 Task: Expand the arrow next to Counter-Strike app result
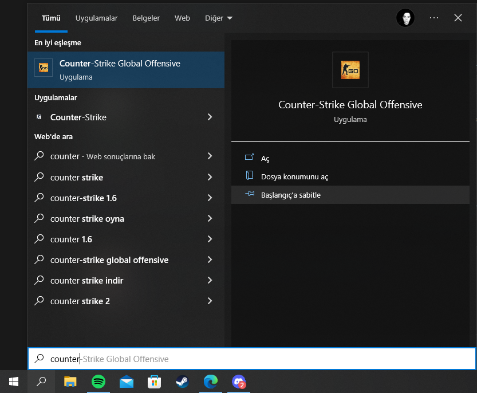coord(210,117)
